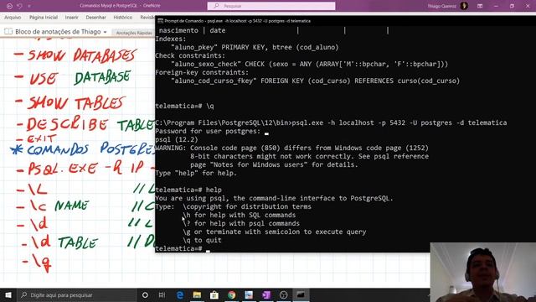
Task: Open the quick access toolbar customize arrow
Action: pos(29,6)
